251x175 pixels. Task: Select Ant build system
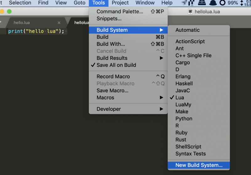pyautogui.click(x=199, y=49)
